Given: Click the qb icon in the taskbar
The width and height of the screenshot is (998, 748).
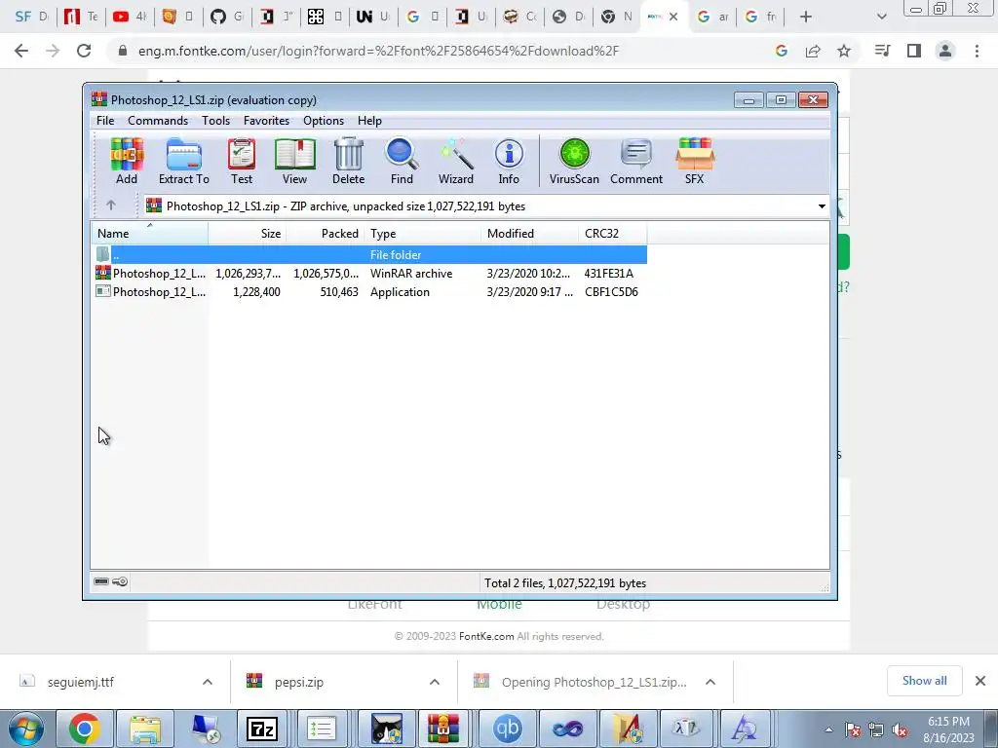Looking at the screenshot, I should (507, 729).
